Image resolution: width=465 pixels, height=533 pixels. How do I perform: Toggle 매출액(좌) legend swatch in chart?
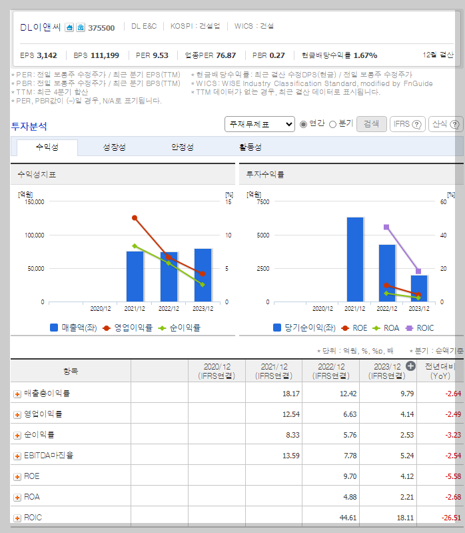[53, 328]
